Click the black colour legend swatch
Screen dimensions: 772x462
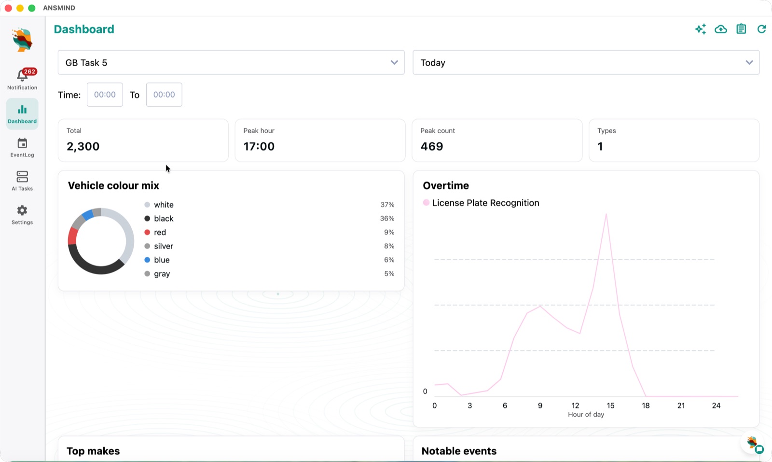tap(147, 219)
